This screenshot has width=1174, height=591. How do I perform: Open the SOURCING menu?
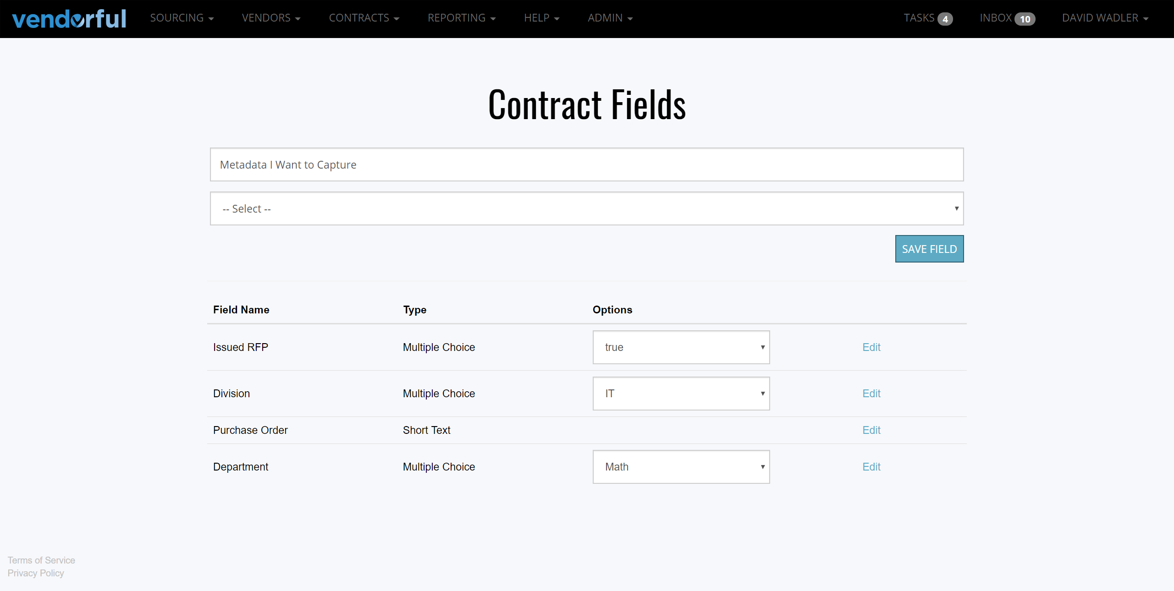182,18
